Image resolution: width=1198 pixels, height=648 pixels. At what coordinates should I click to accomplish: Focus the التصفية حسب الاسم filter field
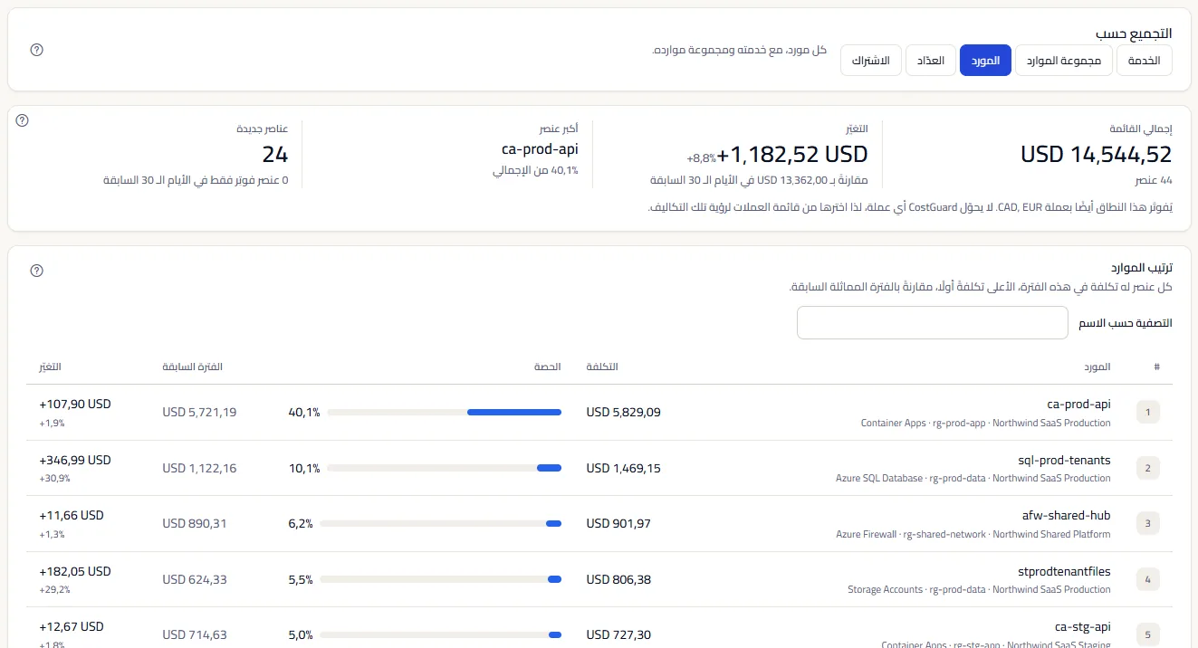coord(933,323)
